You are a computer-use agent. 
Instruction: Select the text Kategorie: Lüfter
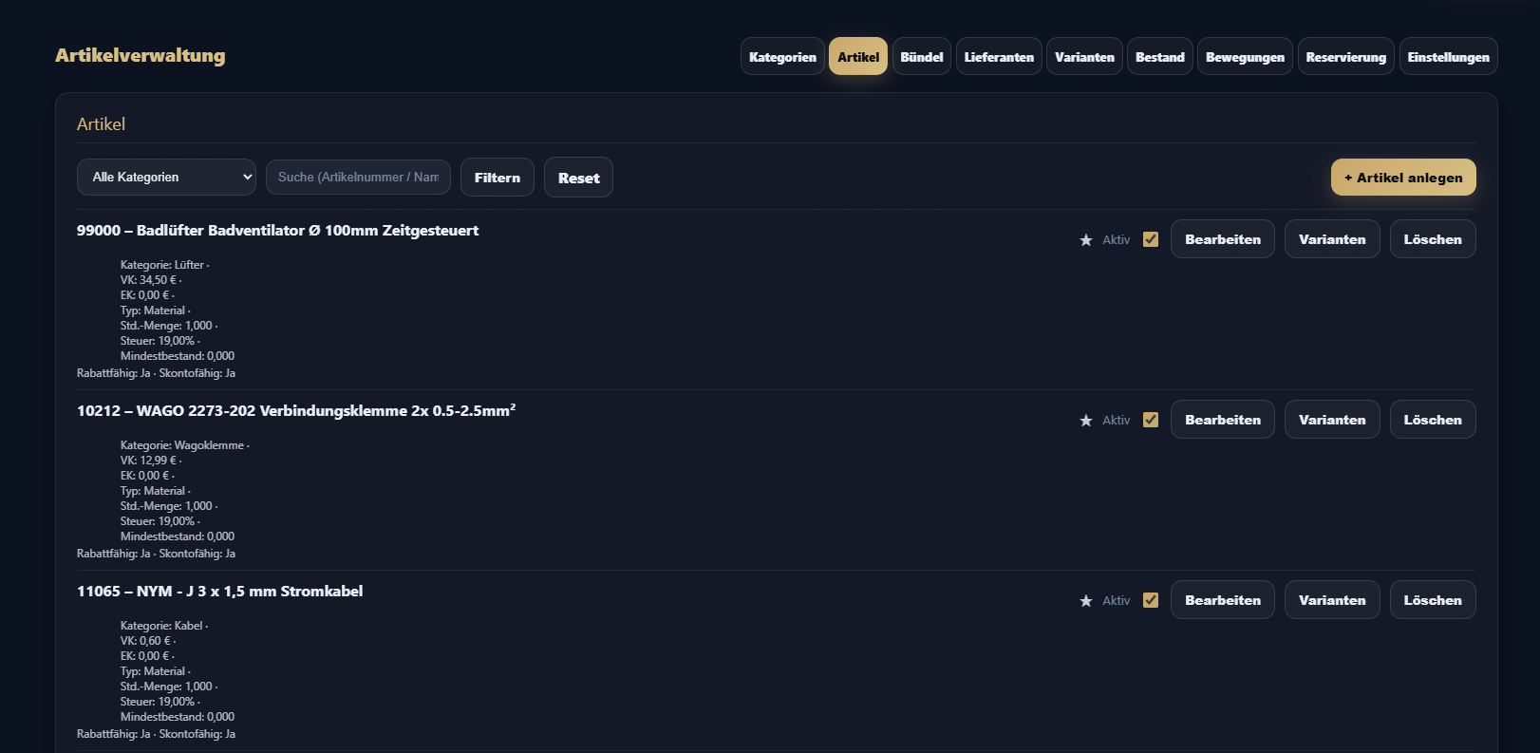pos(162,265)
